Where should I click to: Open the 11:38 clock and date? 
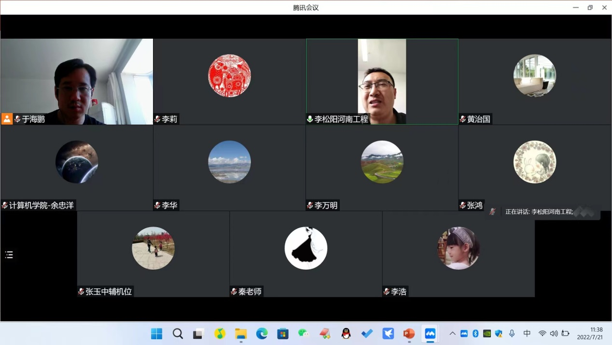[x=590, y=333]
